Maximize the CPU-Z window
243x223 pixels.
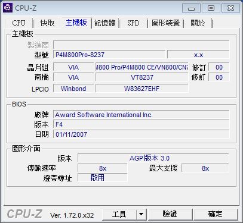point(211,8)
